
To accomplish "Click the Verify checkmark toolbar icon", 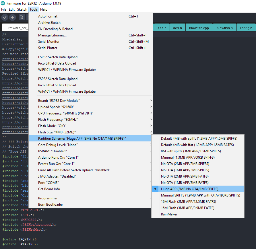I will (5, 17).
